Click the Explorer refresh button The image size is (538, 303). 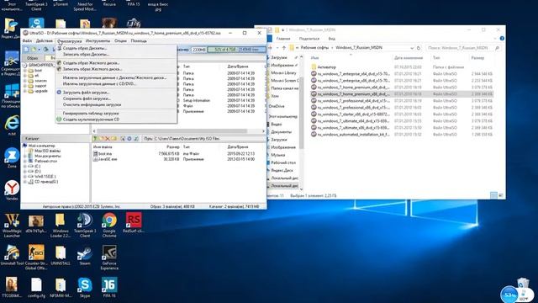419,48
